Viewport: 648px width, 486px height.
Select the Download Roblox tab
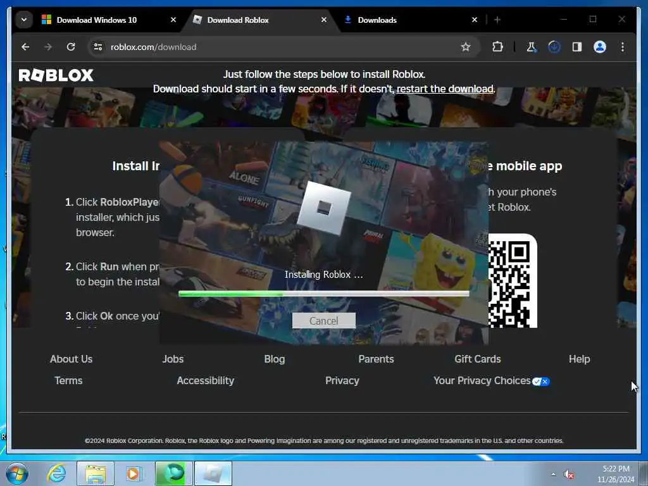tap(238, 20)
